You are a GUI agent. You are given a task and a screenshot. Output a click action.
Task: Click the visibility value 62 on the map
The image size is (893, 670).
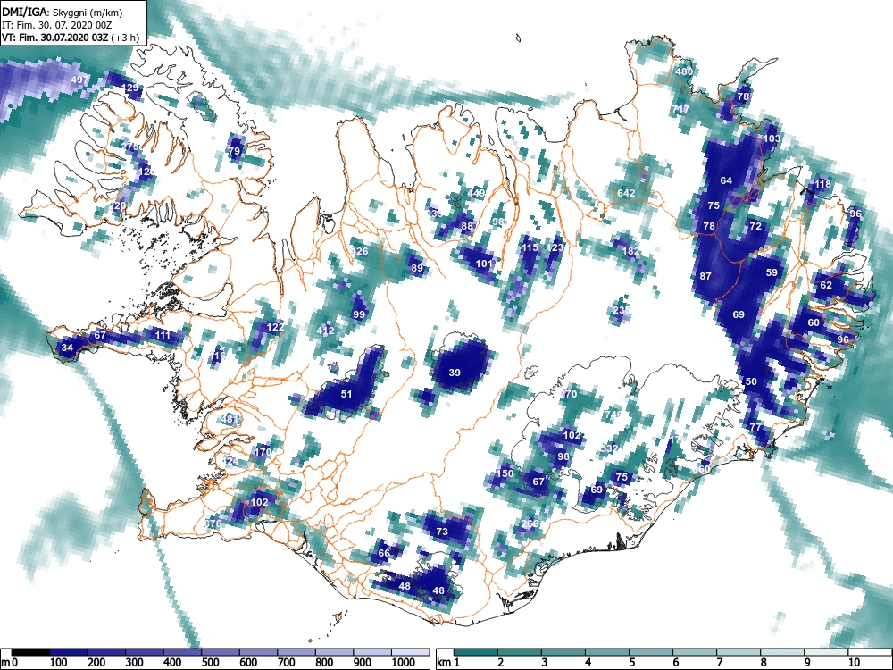coord(826,286)
